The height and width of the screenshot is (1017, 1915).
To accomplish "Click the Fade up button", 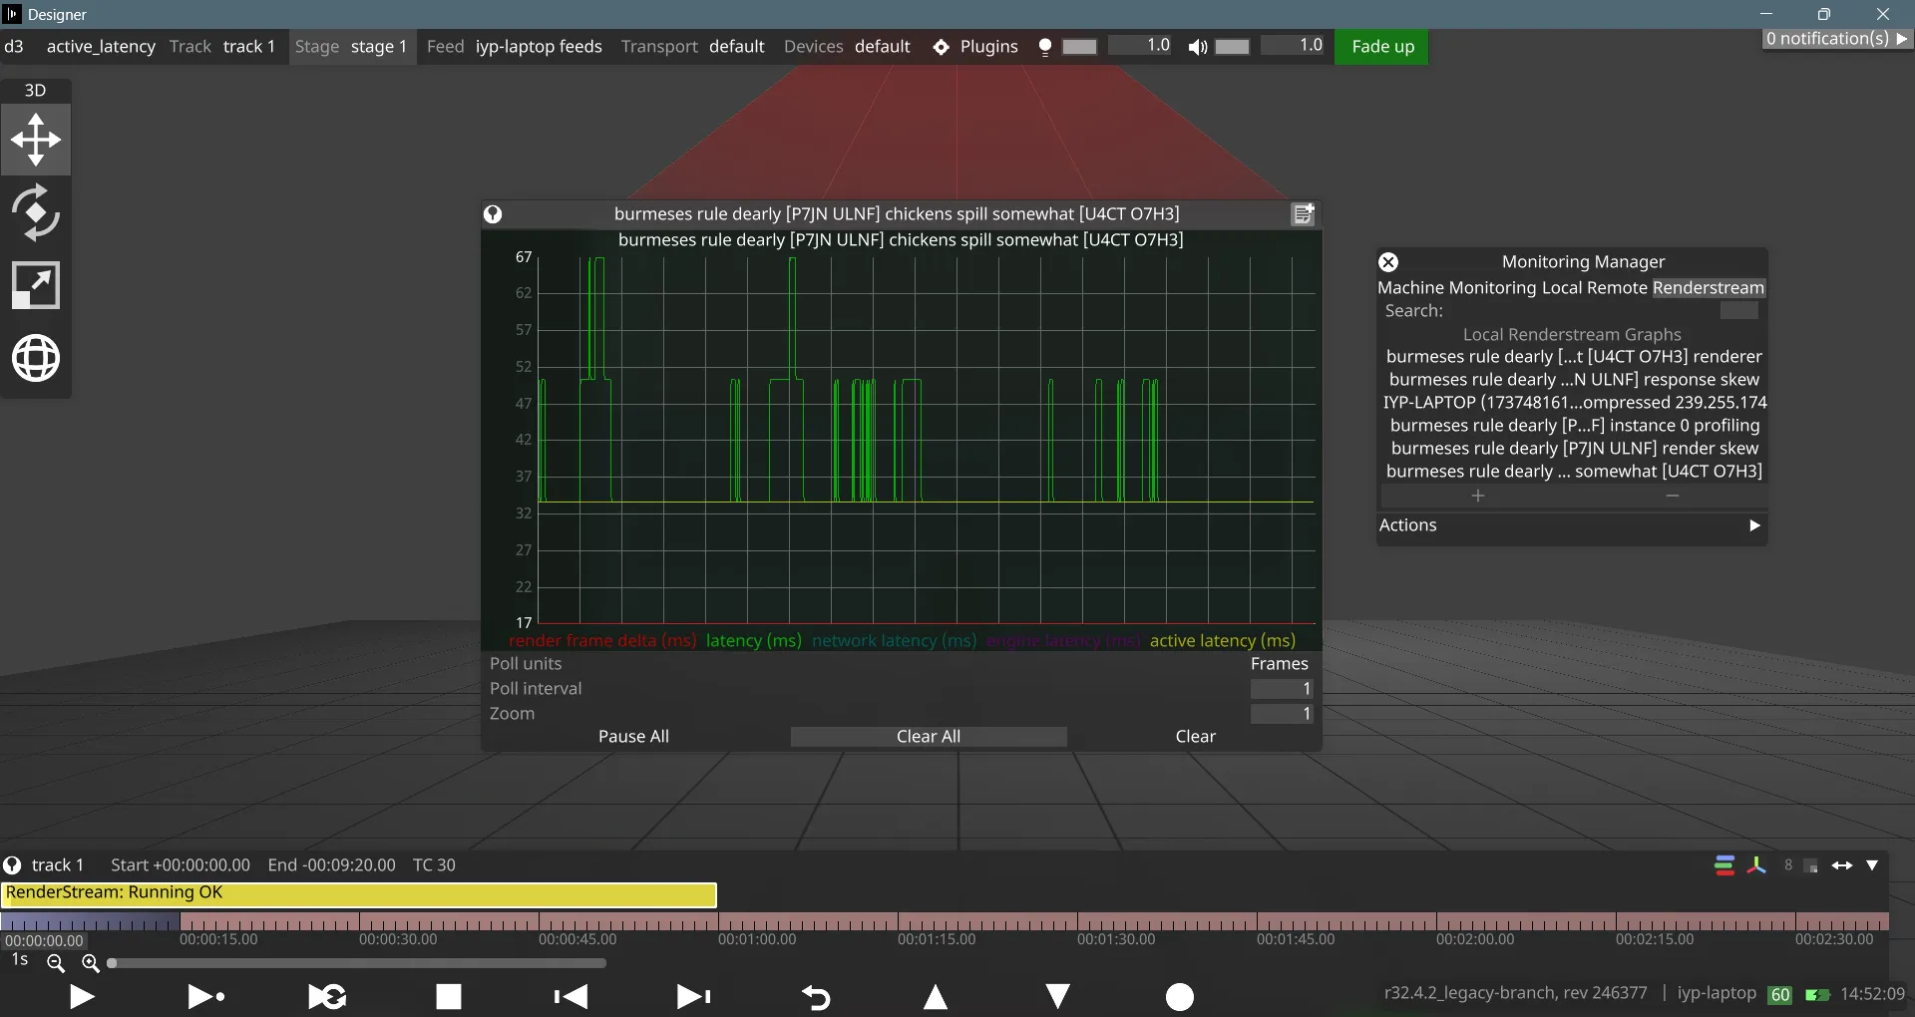I will (x=1382, y=46).
